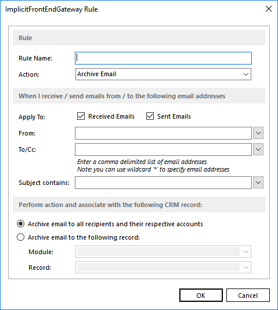Close the ImplicitFrontEndGateway Rule dialog
The width and height of the screenshot is (278, 310).
tap(269, 9)
